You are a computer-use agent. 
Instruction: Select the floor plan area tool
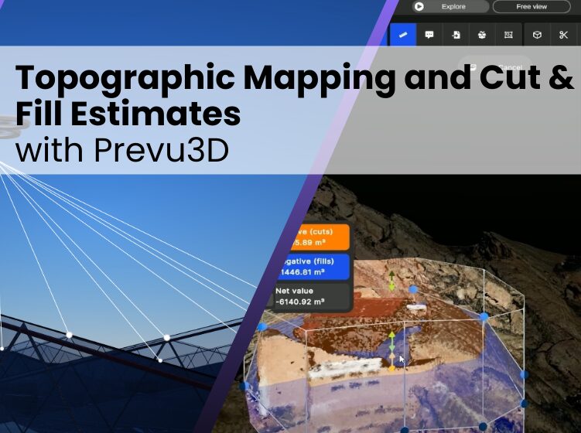point(508,35)
